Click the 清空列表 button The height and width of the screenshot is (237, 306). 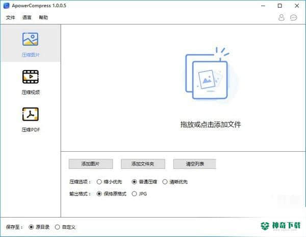[195, 164]
